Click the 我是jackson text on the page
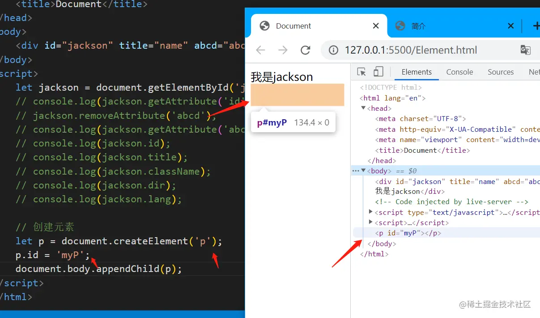Screen dimensions: 540x318 point(282,77)
